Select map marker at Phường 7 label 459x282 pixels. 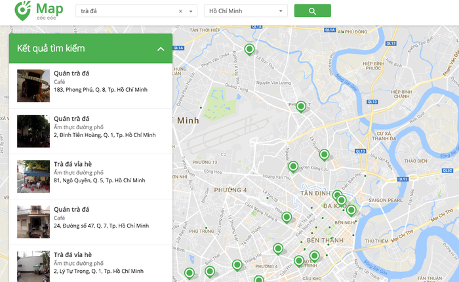[x=300, y=107]
